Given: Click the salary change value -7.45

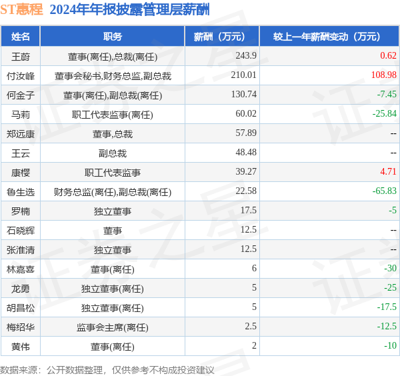Looking at the screenshot, I should pyautogui.click(x=387, y=94).
